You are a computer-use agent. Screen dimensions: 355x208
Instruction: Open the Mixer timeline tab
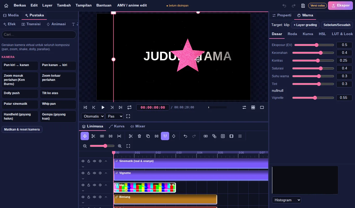[x=138, y=126]
